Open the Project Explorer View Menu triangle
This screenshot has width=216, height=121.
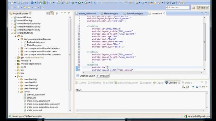coord(61,13)
